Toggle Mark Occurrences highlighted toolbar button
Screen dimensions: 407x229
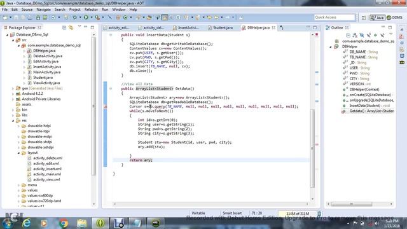coord(165,17)
